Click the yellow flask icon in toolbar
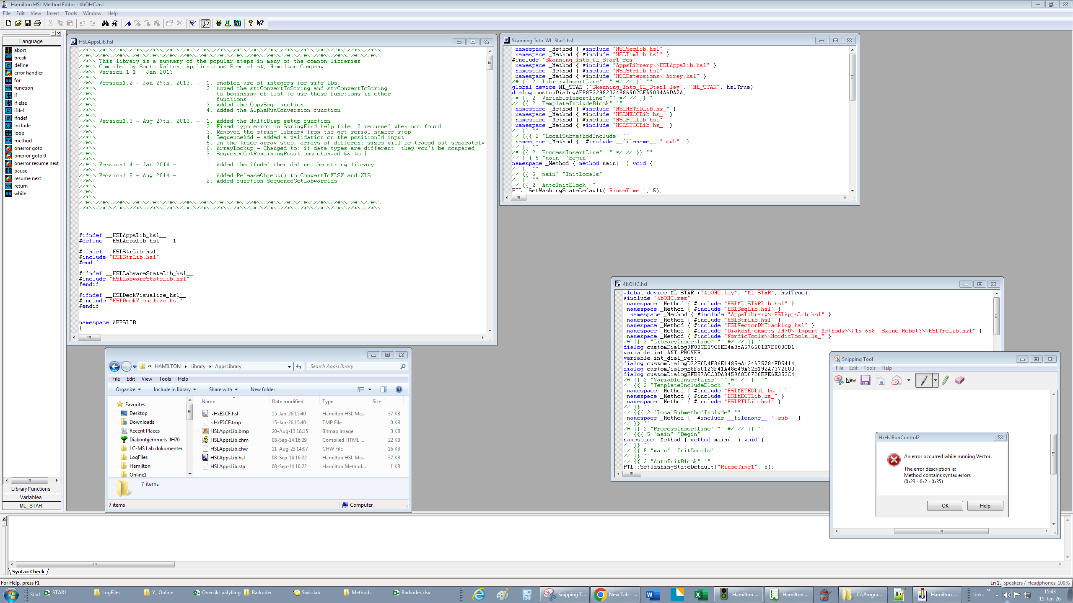The image size is (1073, 603). [x=228, y=23]
